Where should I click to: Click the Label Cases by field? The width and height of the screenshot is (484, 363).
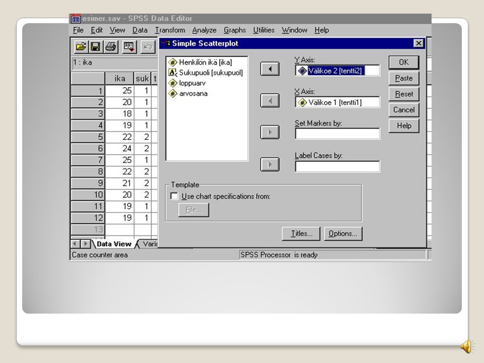(x=337, y=166)
